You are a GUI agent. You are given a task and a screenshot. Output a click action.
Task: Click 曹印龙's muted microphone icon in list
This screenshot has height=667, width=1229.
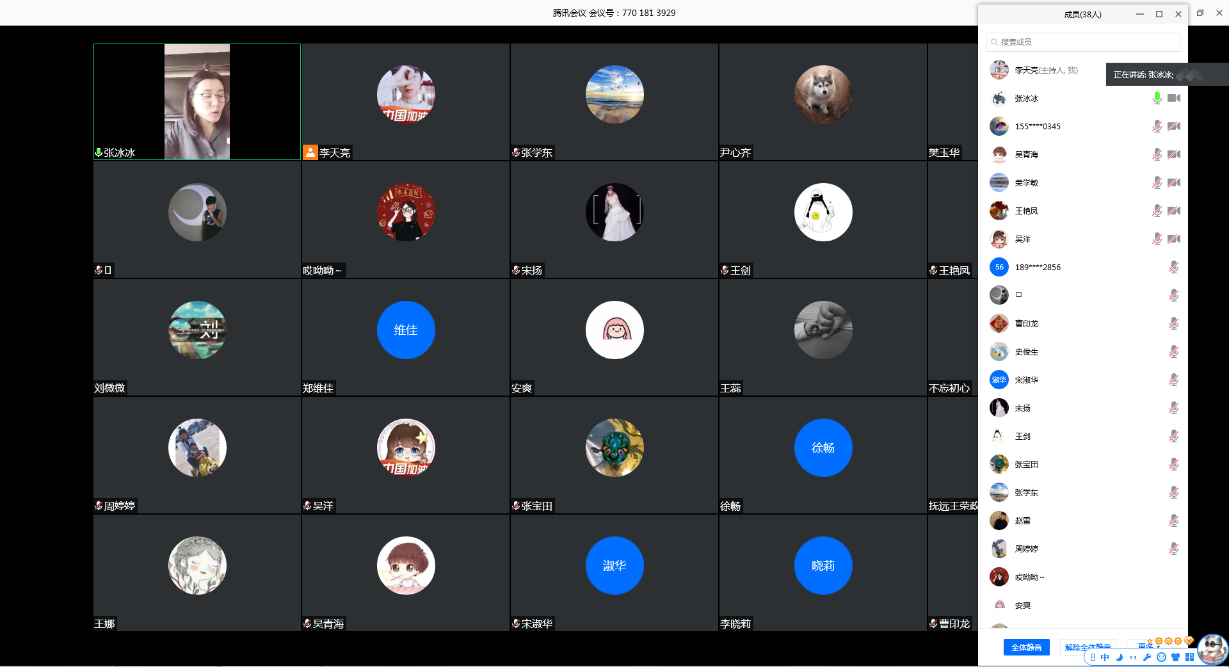point(1173,323)
